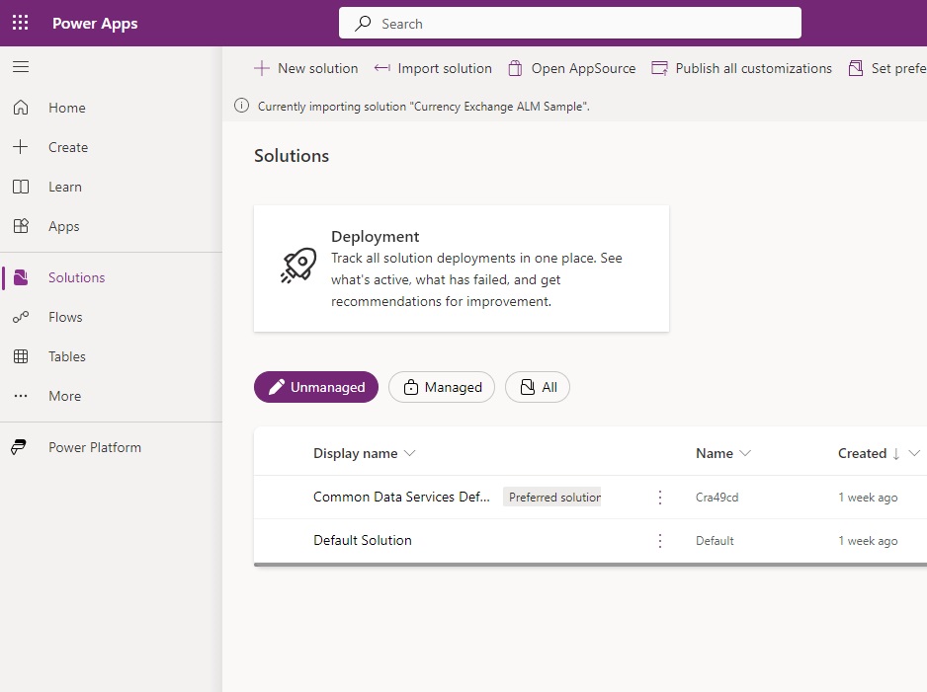This screenshot has height=692, width=927.
Task: Expand the Display name column dropdown
Action: tap(409, 453)
